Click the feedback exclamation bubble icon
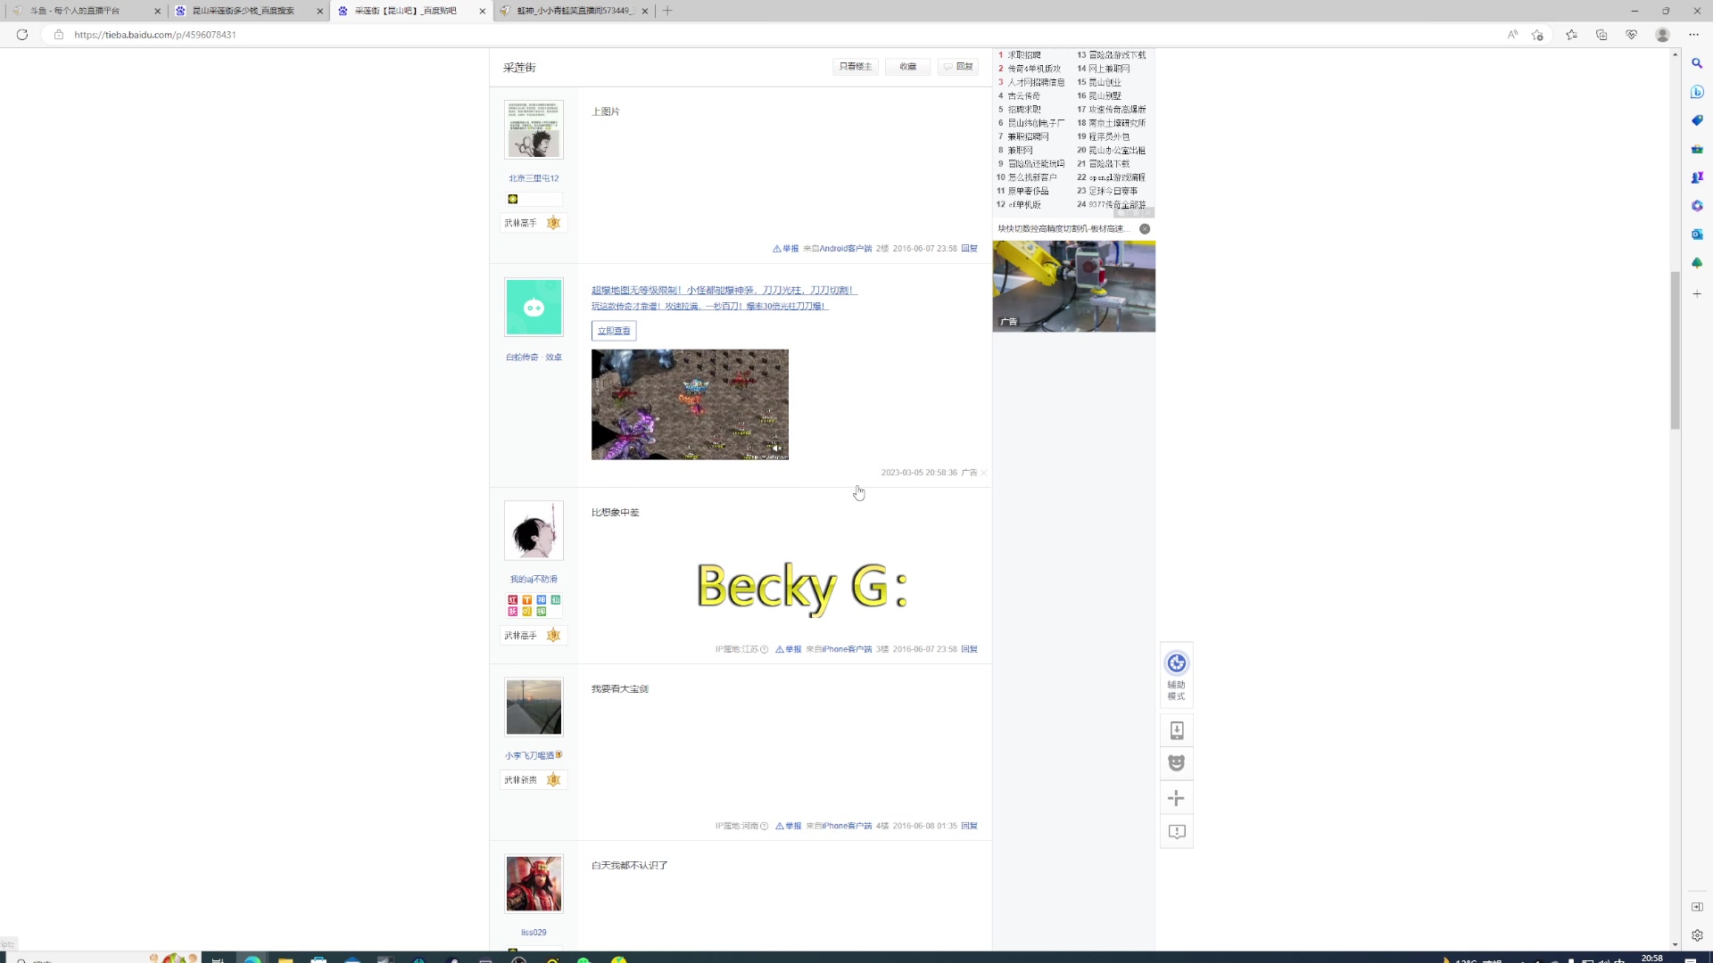Image resolution: width=1713 pixels, height=963 pixels. [x=1177, y=832]
